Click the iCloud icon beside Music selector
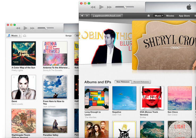This screenshot has height=138, width=196. click(25, 35)
